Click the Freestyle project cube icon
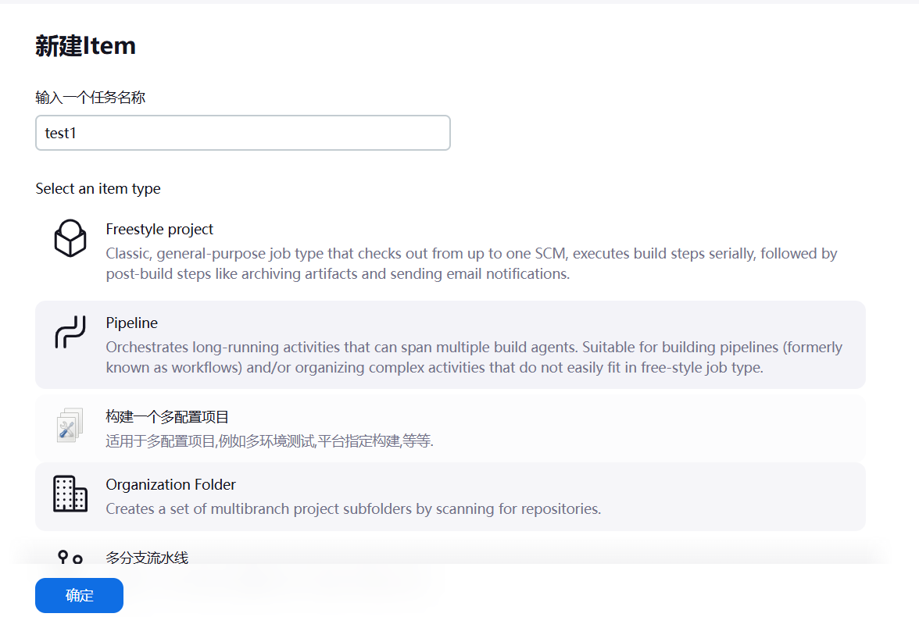 point(70,238)
